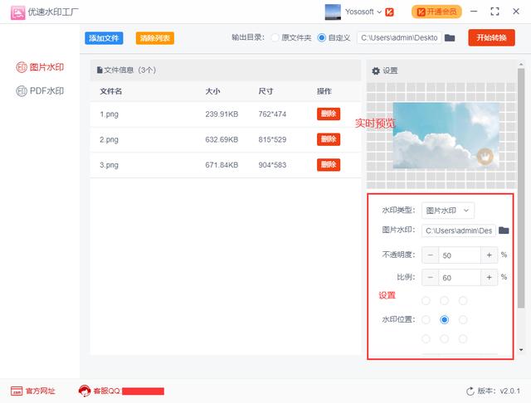Screen dimensions: 531x403
Task: Decrease opacity with the minus button
Action: (430, 255)
